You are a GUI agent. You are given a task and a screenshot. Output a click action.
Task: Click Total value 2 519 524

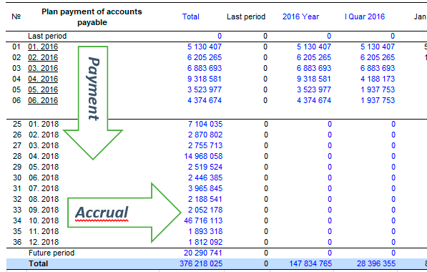coord(205,167)
